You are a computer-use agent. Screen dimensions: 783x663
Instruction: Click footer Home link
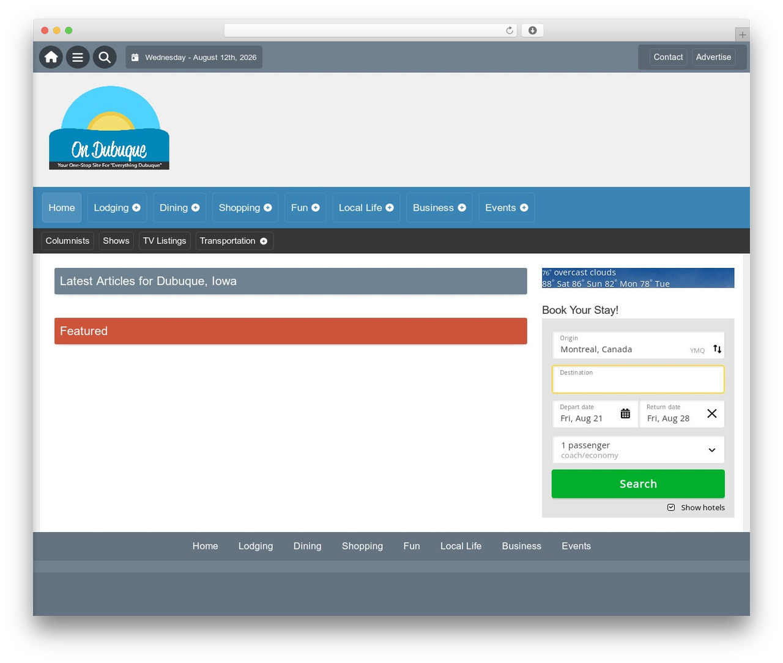(x=205, y=546)
